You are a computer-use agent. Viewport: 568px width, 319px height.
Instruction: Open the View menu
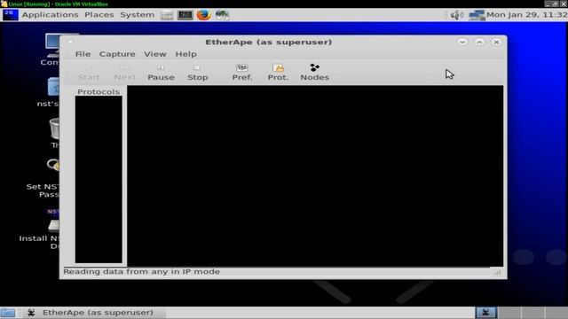click(x=155, y=54)
